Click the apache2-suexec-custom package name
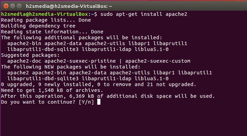 (x=158, y=61)
